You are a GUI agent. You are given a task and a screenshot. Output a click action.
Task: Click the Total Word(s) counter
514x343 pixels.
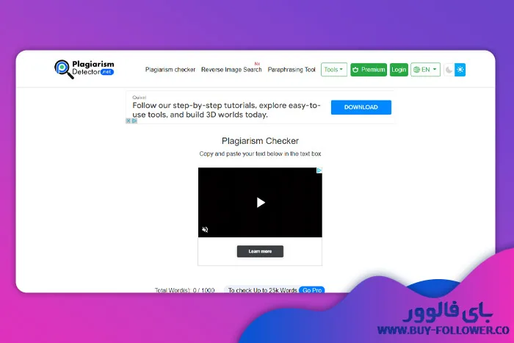coord(184,290)
